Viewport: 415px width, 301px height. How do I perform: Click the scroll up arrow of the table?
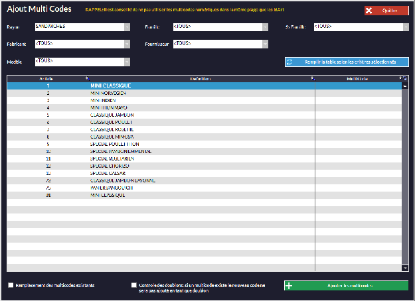tap(405, 85)
